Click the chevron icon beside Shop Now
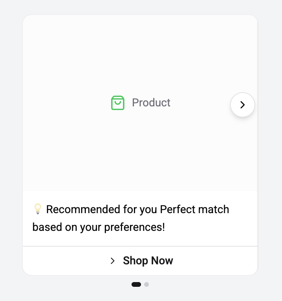Screen dimensions: 282x301 click(x=113, y=261)
